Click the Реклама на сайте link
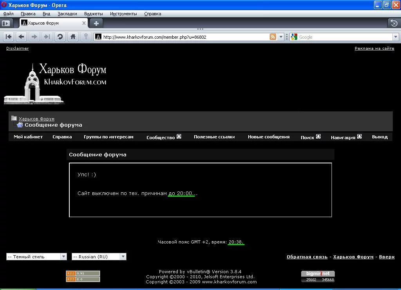 374,48
